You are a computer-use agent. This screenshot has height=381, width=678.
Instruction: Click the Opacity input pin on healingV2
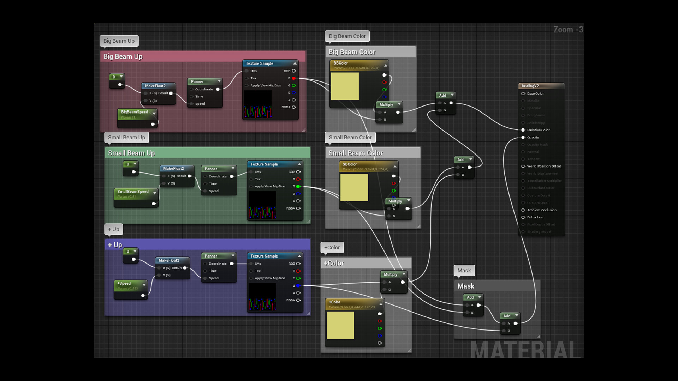pos(523,137)
